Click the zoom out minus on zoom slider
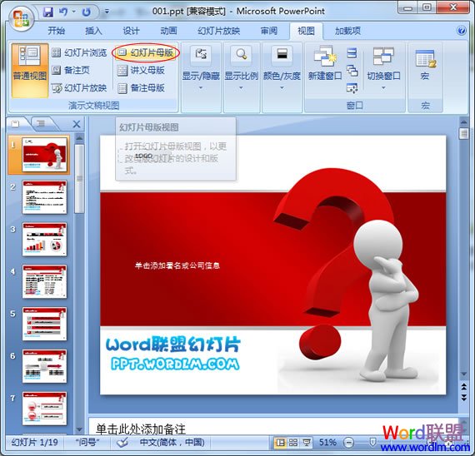Viewport: 475px width, 456px height. [348, 443]
